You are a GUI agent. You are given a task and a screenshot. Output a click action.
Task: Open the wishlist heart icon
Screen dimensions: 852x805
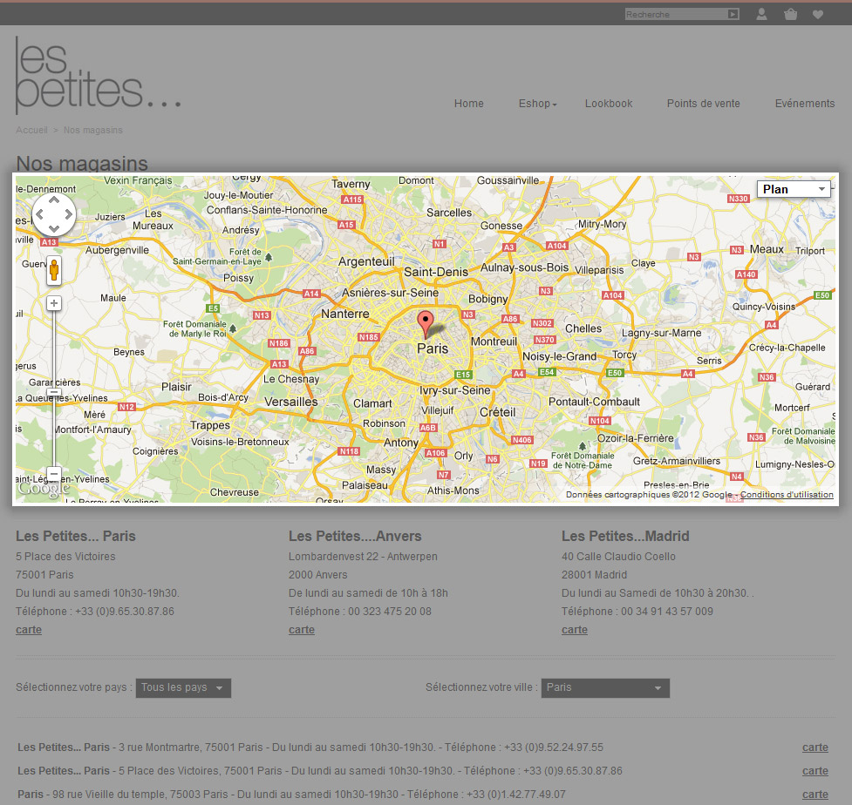coord(818,15)
